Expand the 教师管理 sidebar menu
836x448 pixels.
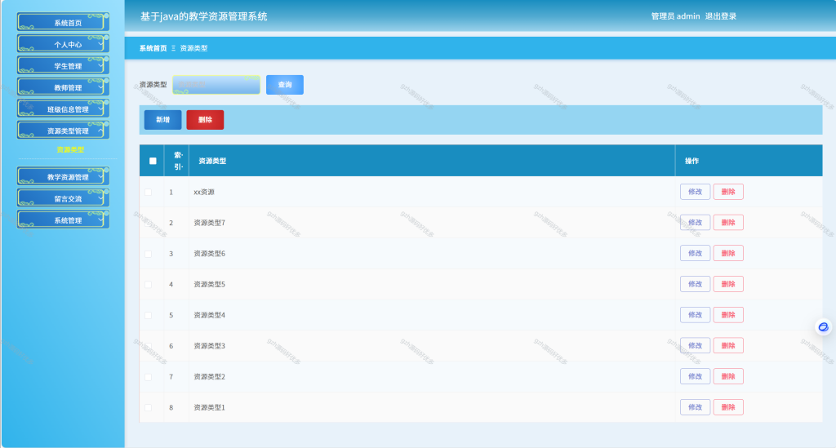coord(63,87)
